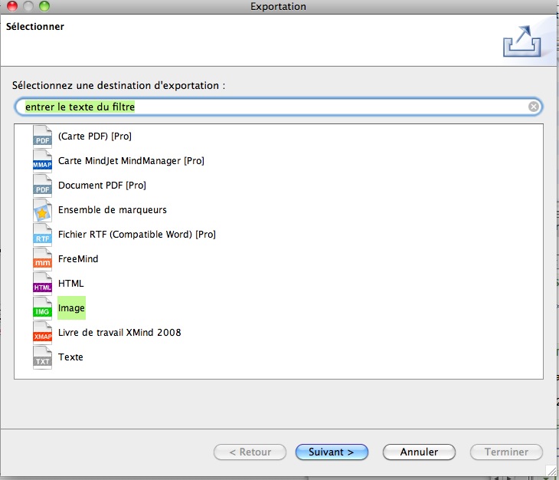
Task: Choose Livre de travail XMind 2008
Action: coord(119,333)
